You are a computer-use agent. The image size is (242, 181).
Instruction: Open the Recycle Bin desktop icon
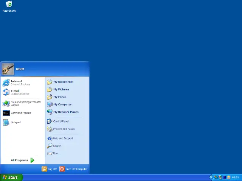tap(9, 6)
